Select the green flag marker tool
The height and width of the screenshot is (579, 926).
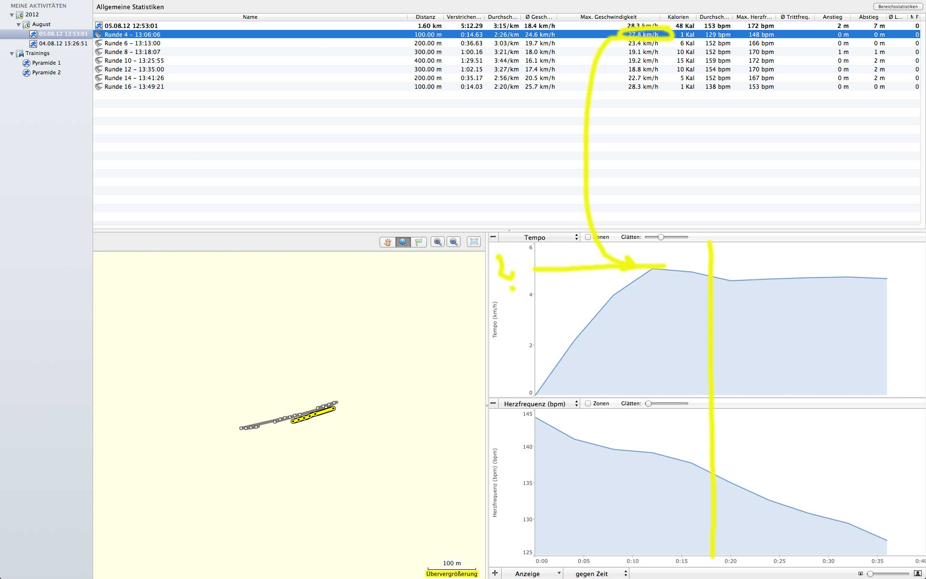(x=419, y=242)
